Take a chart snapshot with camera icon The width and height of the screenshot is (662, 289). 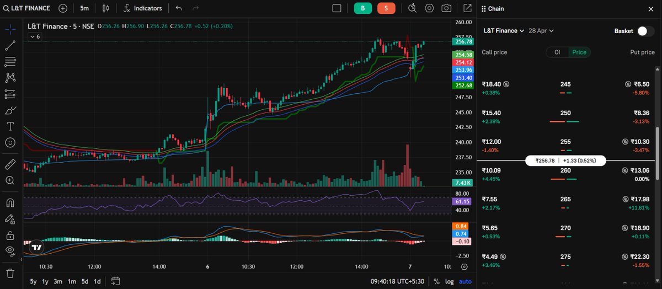pos(446,8)
